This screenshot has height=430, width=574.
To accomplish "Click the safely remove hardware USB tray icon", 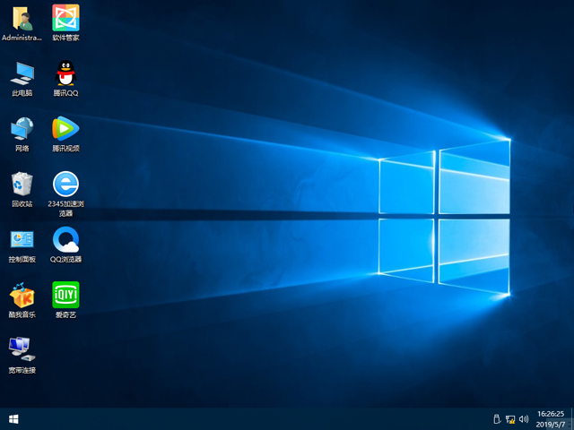I will pos(496,418).
